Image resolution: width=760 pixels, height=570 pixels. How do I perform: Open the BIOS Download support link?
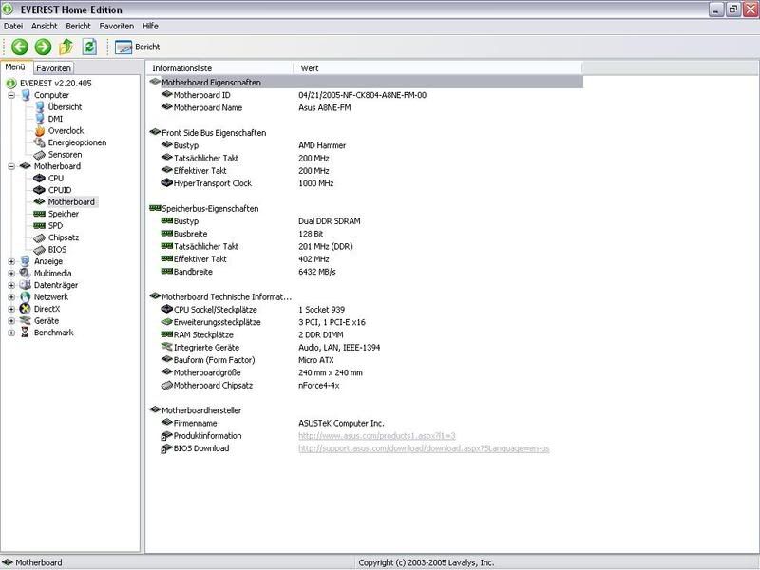point(424,448)
